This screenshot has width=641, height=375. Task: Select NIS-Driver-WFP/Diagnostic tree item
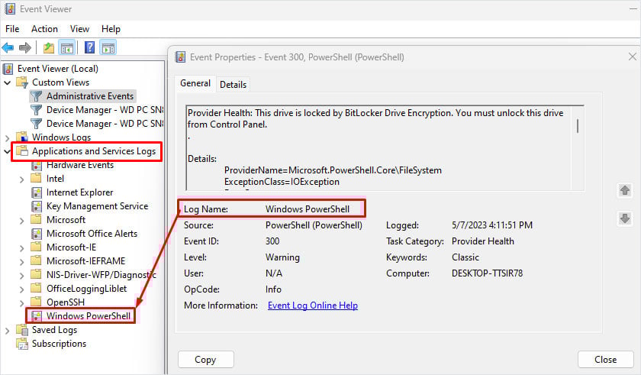(101, 275)
